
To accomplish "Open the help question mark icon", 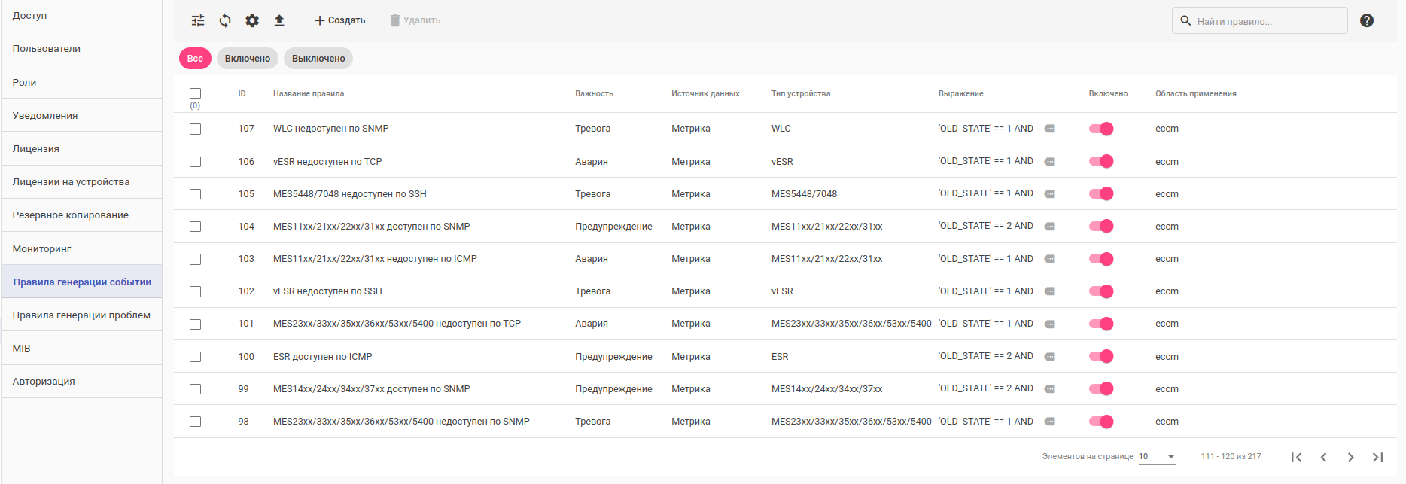I will (1367, 20).
